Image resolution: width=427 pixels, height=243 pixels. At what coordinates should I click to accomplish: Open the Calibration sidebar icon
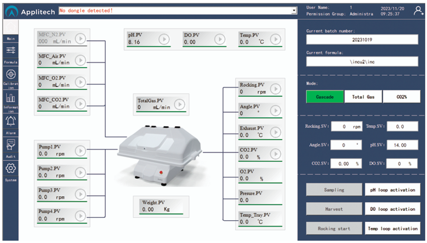tap(10, 75)
